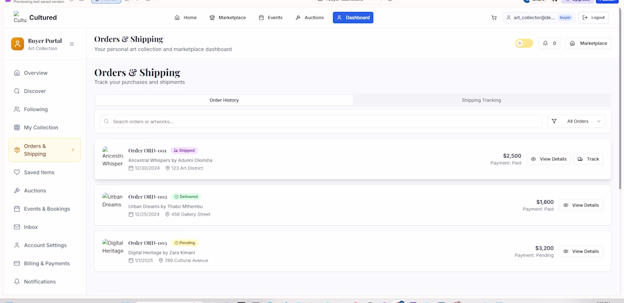Open Inbox in the sidebar
Viewport: 624px width, 303px height.
(45, 227)
